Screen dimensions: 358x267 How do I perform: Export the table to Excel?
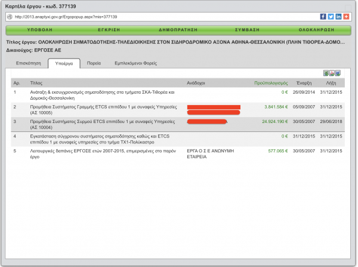pyautogui.click(x=326, y=73)
